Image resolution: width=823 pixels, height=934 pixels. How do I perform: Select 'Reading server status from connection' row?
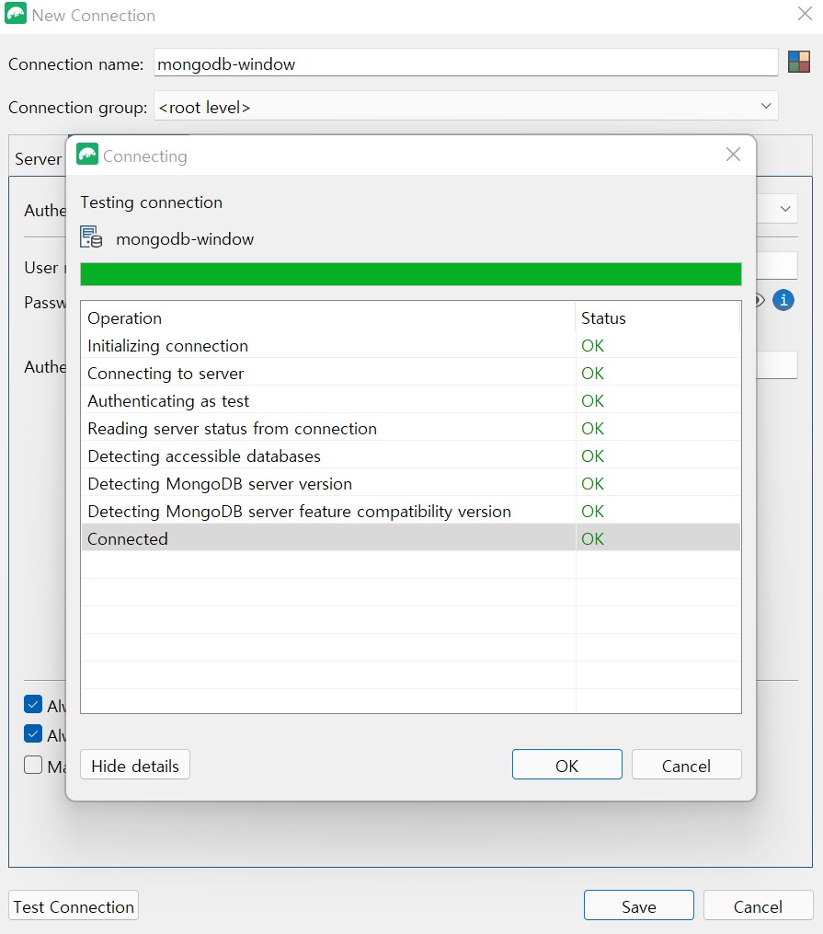click(x=411, y=428)
